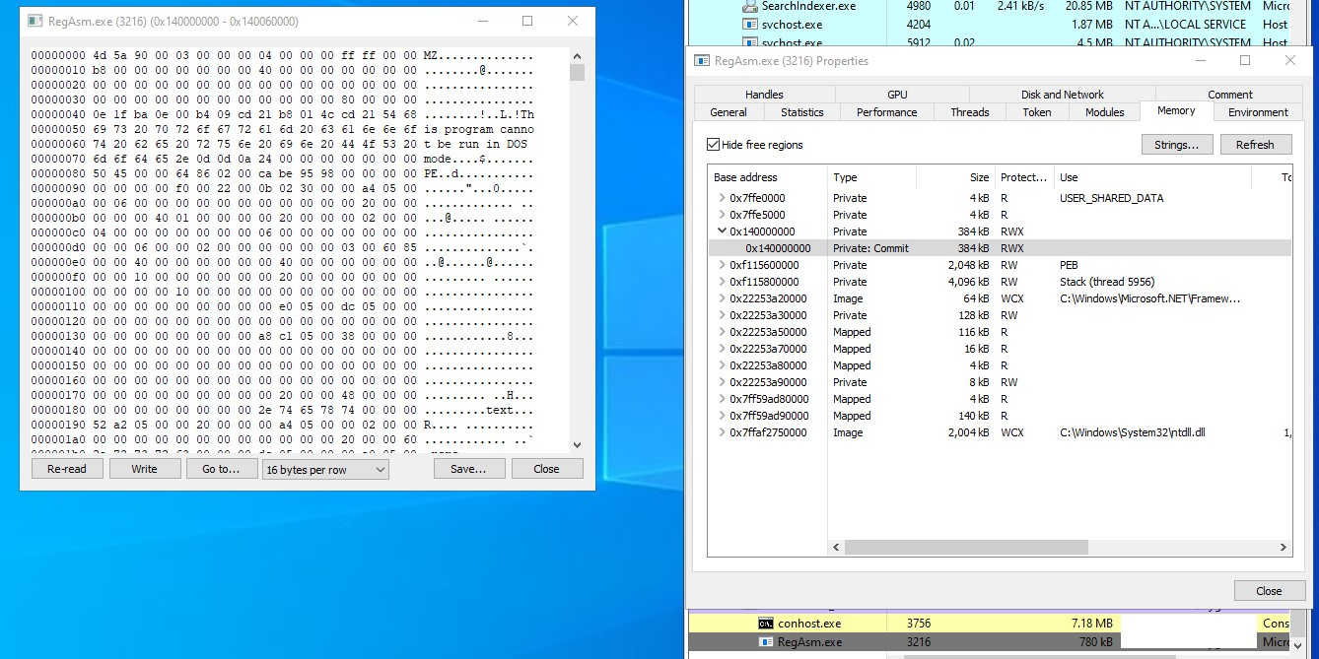
Task: Open the Performance tab
Action: click(x=886, y=112)
